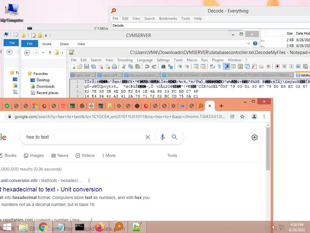310x233 pixels.
Task: Toggle Show All Characters pilcrow icon
Action: click(219, 66)
